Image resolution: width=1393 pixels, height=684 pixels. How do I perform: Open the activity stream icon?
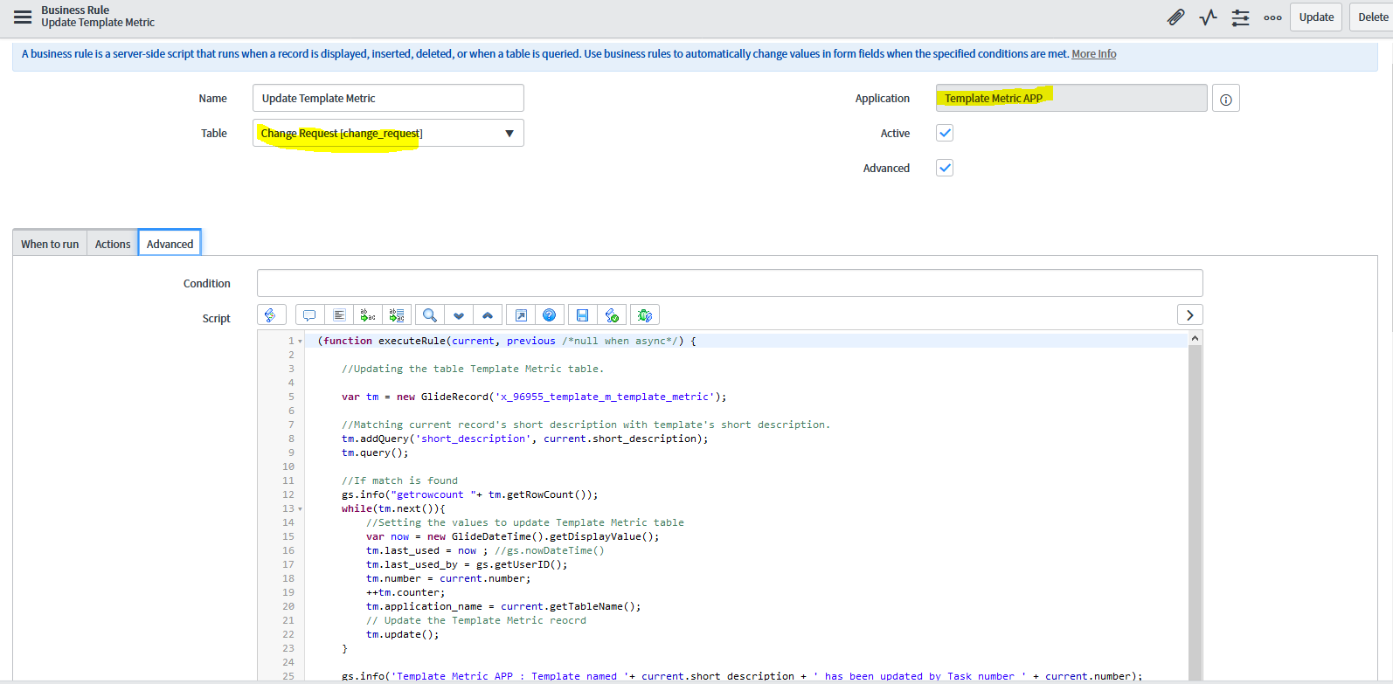[x=1208, y=17]
